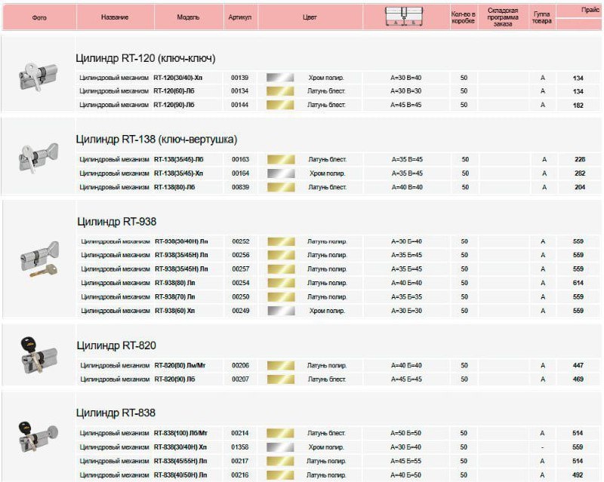Select the Цилиндр RT-120 (ключ-ключ) heading
The height and width of the screenshot is (482, 604).
[x=146, y=58]
